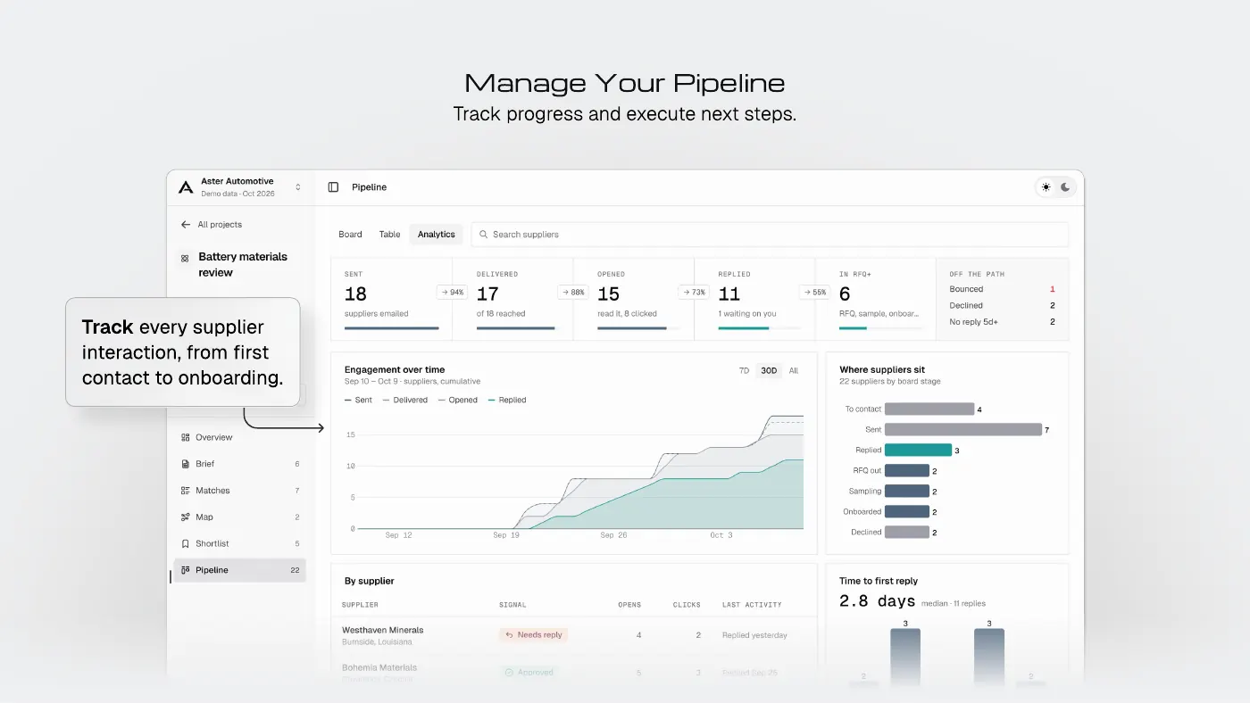Click the To contact bar
1250x703 pixels.
(x=929, y=409)
